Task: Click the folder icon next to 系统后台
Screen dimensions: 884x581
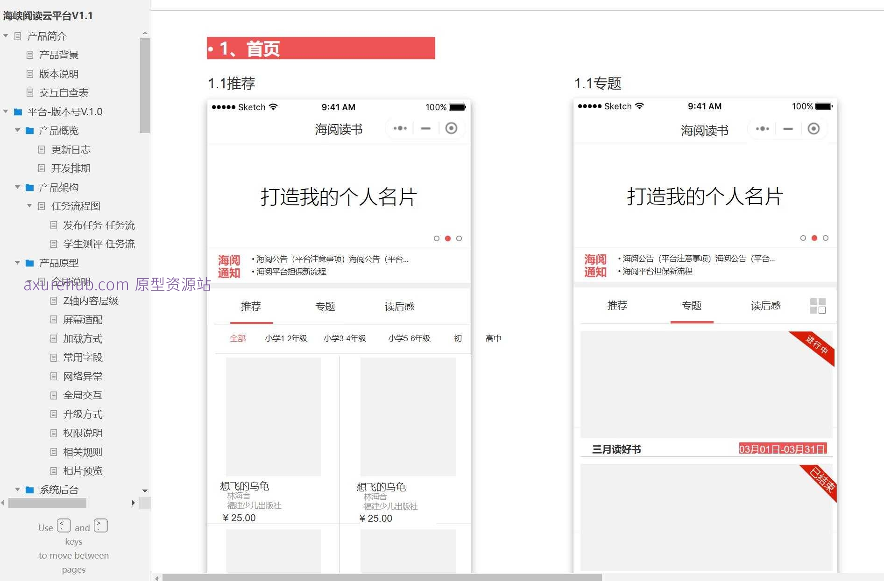Action: coord(30,490)
